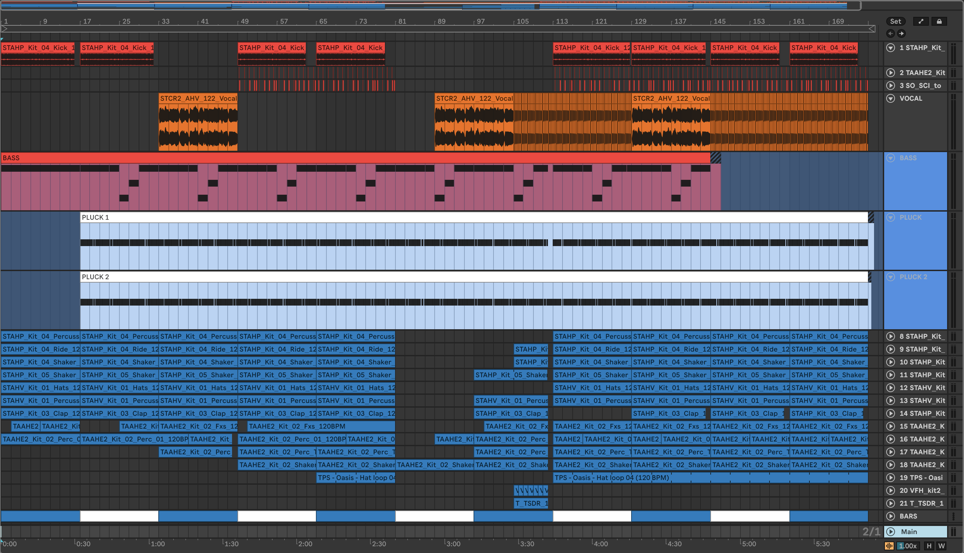Click the loop end marker triangle in ruler
The height and width of the screenshot is (553, 964).
click(872, 28)
